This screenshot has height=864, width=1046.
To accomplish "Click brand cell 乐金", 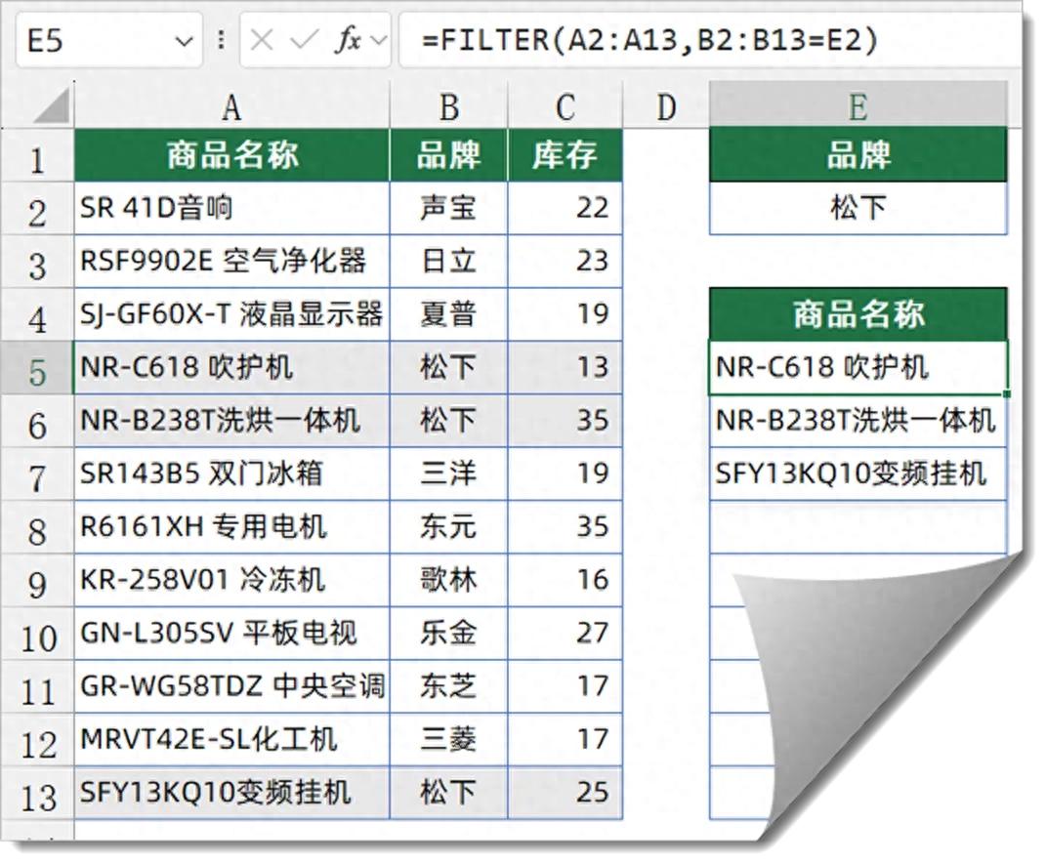I will tap(448, 634).
